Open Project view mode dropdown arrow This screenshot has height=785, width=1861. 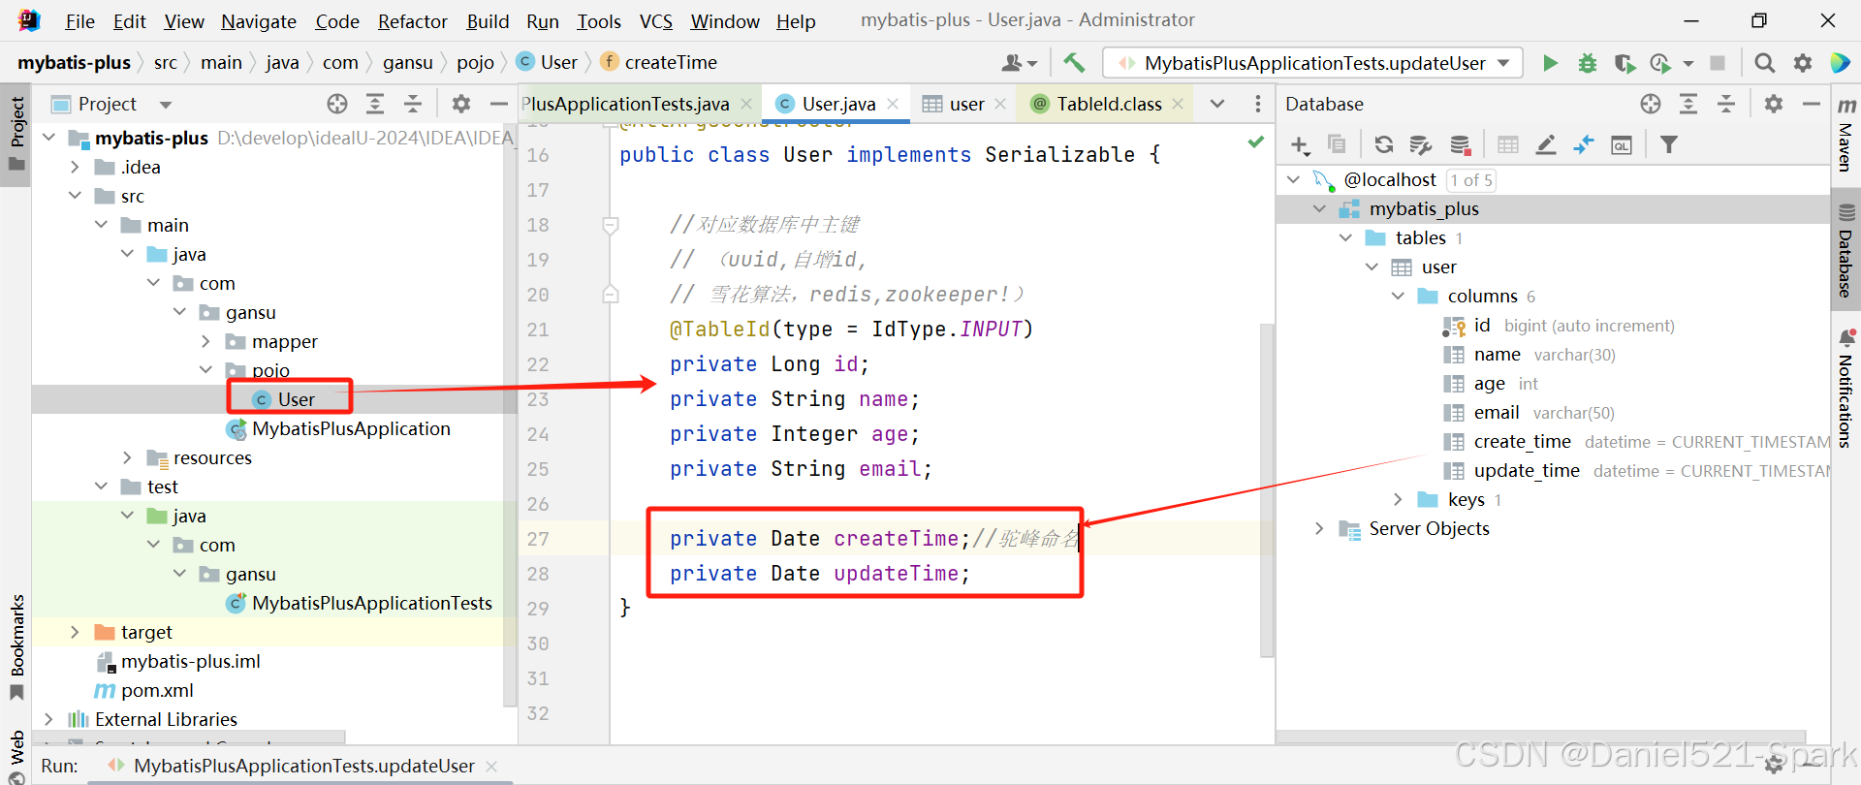[x=166, y=105]
